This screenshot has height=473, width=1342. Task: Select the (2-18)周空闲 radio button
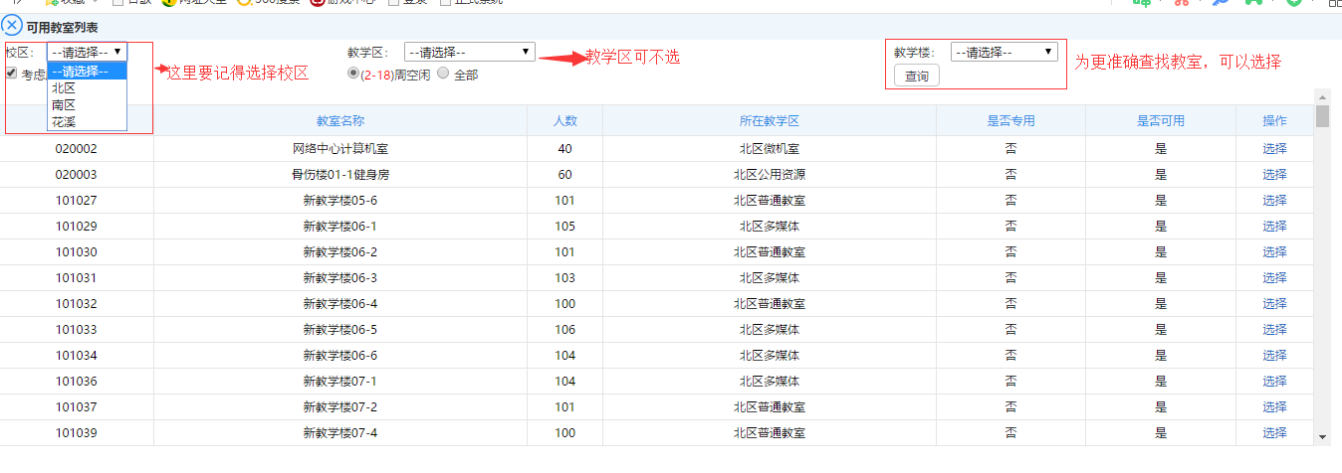pos(352,74)
